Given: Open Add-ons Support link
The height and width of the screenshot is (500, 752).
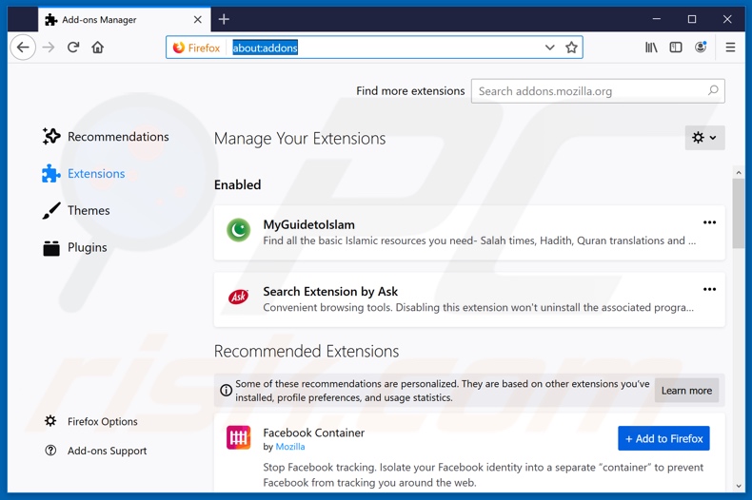Looking at the screenshot, I should [x=96, y=451].
